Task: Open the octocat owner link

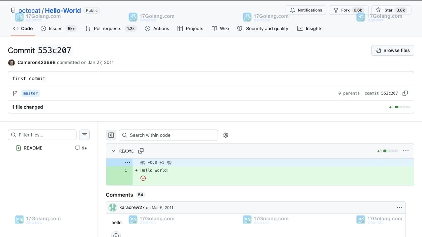Action: [29, 11]
